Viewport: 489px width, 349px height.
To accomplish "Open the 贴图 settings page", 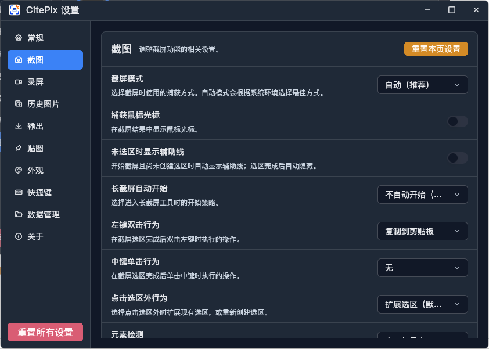I will tap(45, 148).
